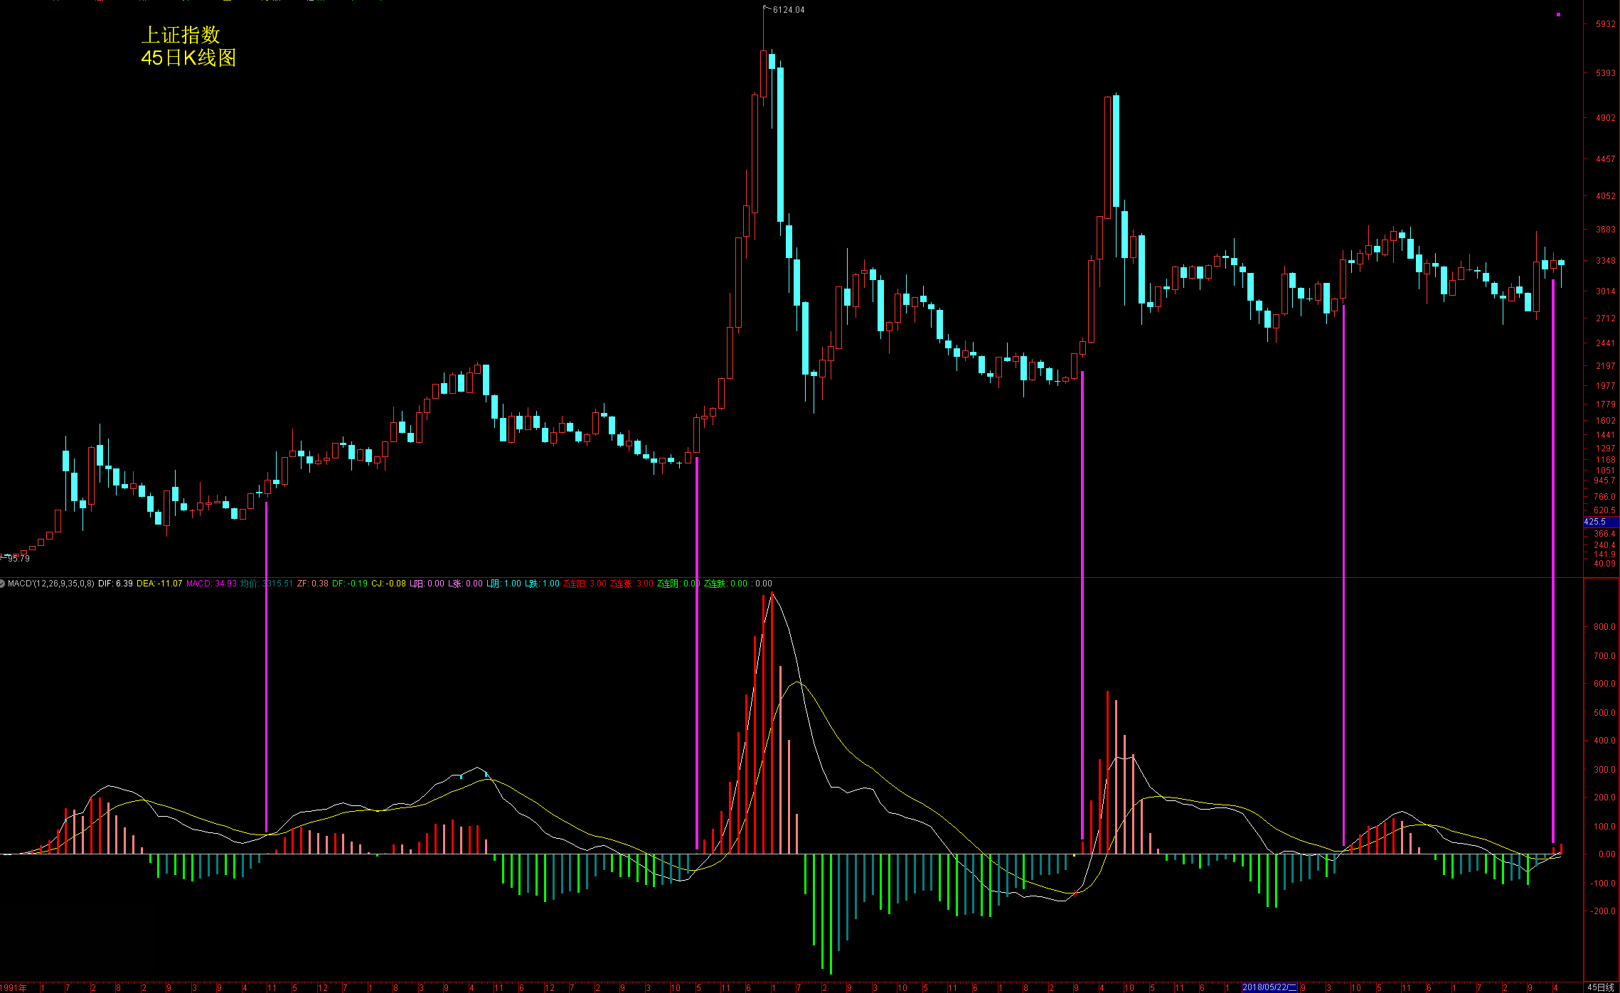Click the 95.79 lowest price annotation
The width and height of the screenshot is (1620, 993).
[x=18, y=559]
